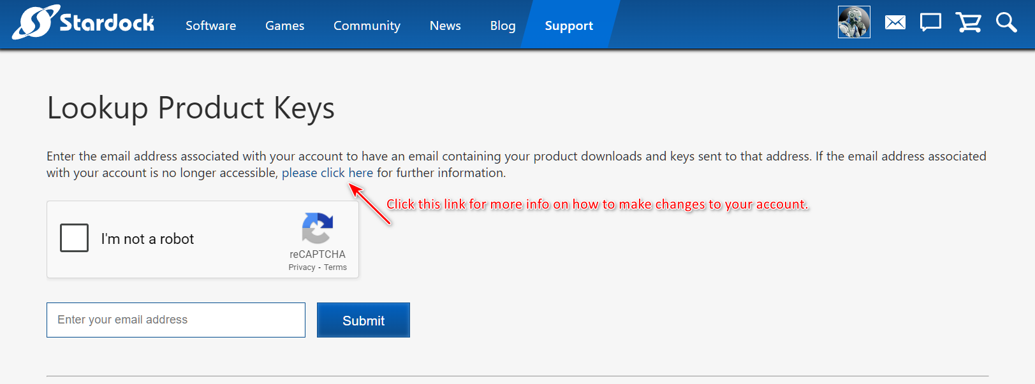Open the reCAPTCHA Privacy link

click(302, 267)
